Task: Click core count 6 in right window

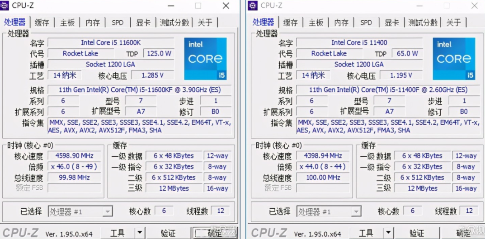Action: (x=413, y=211)
